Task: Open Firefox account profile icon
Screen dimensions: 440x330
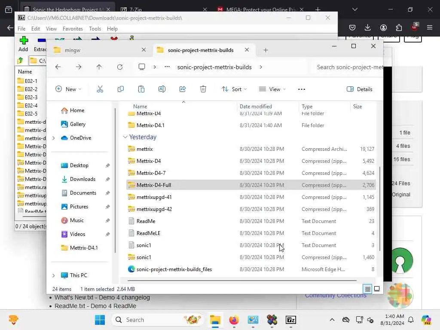Action: click(x=383, y=27)
